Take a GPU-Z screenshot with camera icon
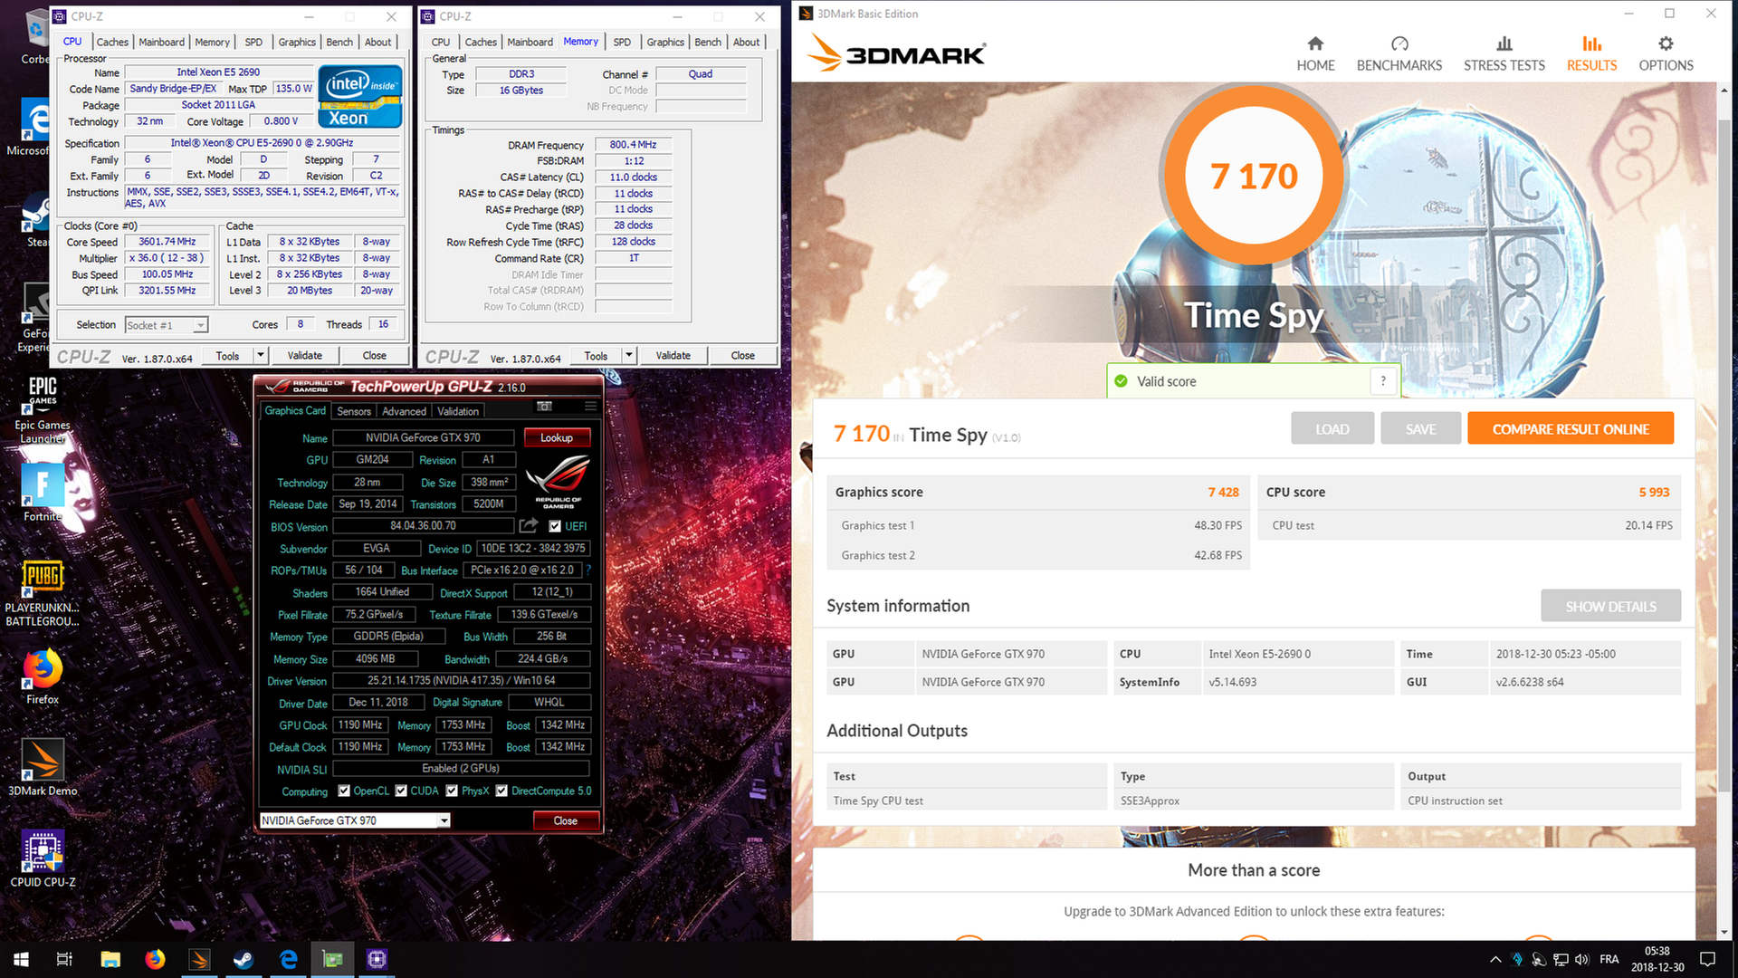This screenshot has height=978, width=1738. coord(544,407)
